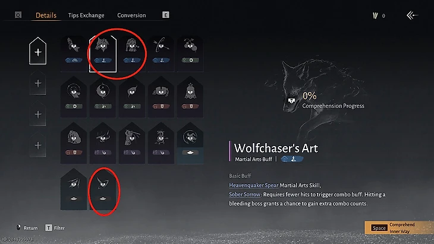The image size is (434, 244).
Task: Add Inner Way to bottom empty slot
Action: [x=38, y=145]
